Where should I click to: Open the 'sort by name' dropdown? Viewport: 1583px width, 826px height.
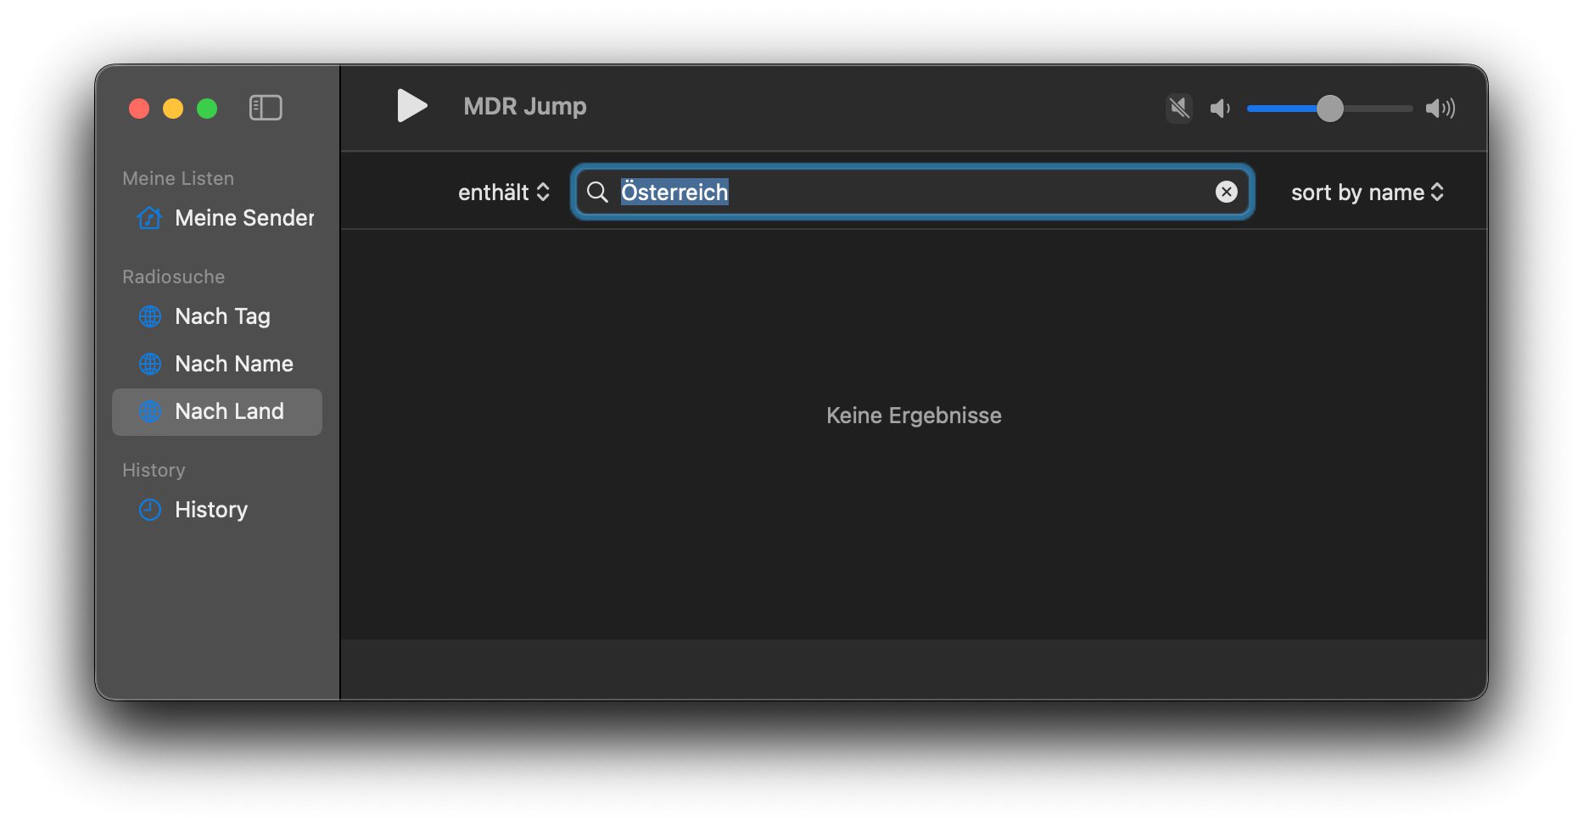tap(1366, 193)
